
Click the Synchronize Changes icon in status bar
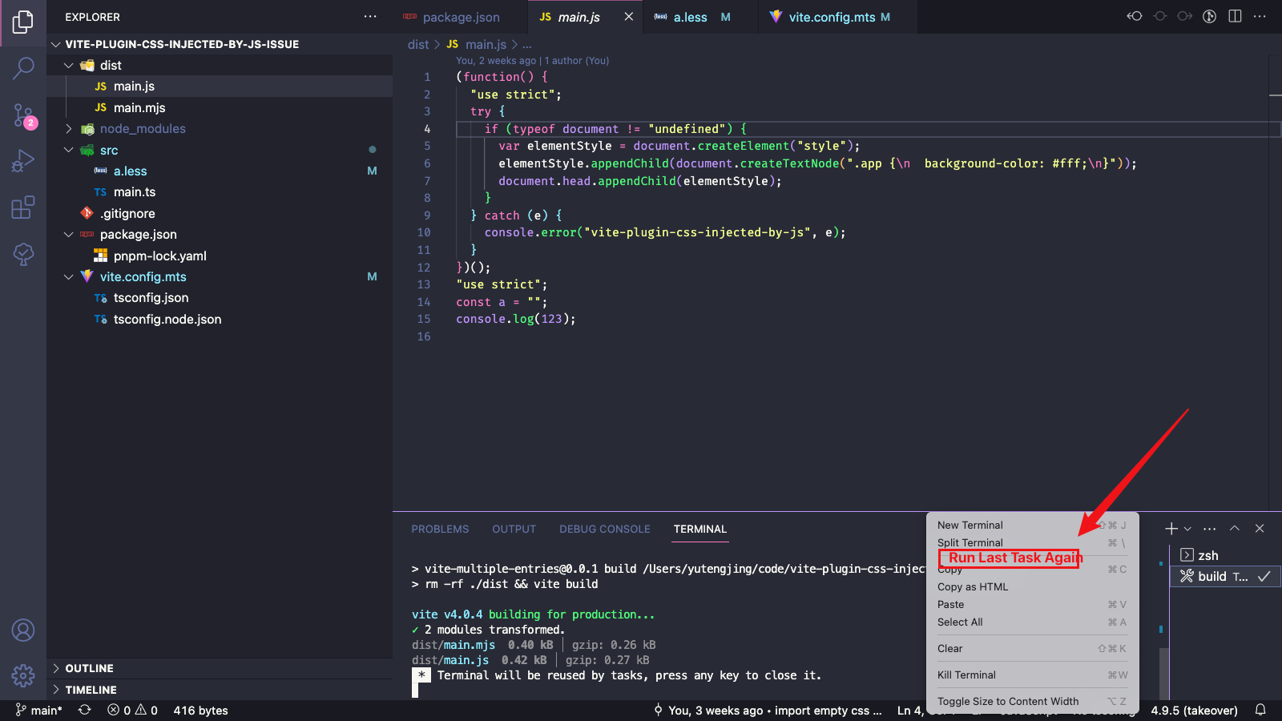(x=85, y=710)
